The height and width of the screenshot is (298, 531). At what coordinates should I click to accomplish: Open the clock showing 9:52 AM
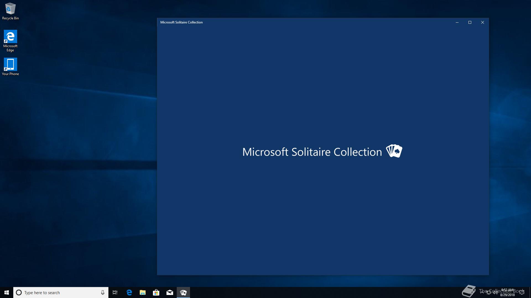pyautogui.click(x=507, y=292)
